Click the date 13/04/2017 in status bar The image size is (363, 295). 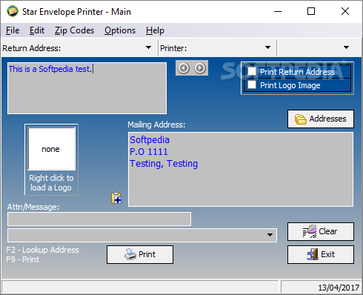point(339,288)
